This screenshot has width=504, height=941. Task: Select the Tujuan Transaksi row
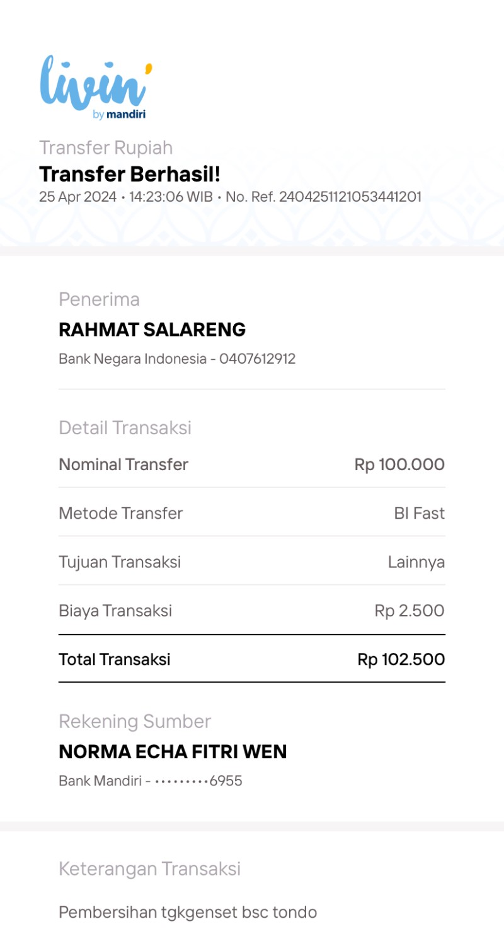[x=252, y=562]
